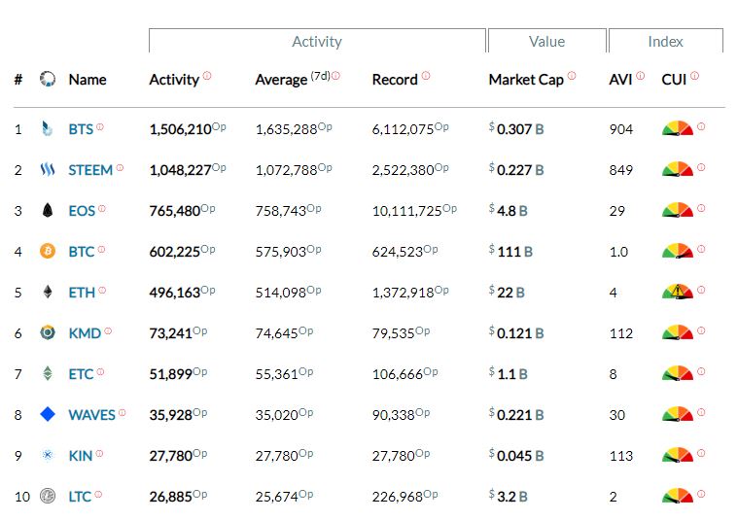The height and width of the screenshot is (520, 738).
Task: Click the KIN coin logo icon
Action: click(x=47, y=455)
